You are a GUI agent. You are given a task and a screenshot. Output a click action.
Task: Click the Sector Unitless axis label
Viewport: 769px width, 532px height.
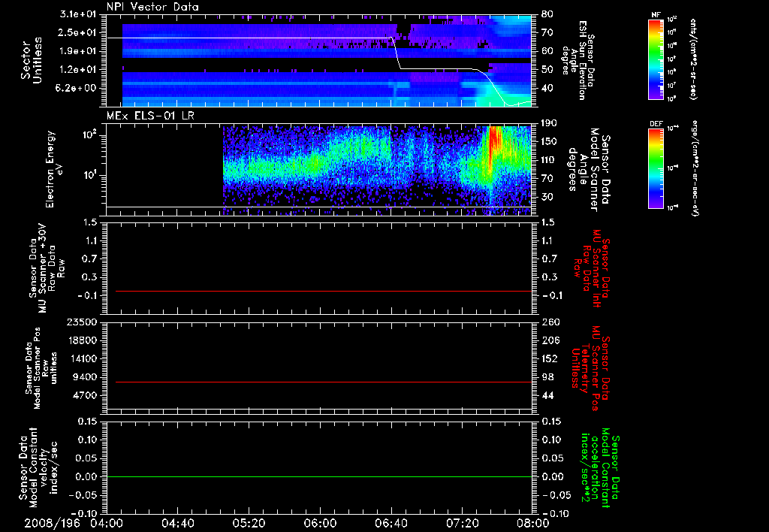pyautogui.click(x=32, y=60)
